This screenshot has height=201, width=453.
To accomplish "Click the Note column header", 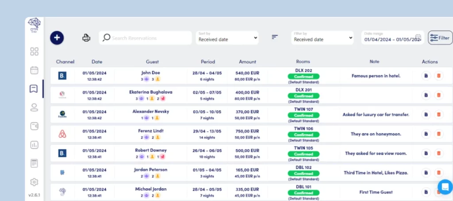I will click(374, 61).
